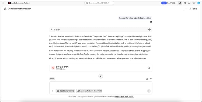Minimize the assistant panel with 최소화
The width and height of the screenshot is (202, 102).
click(193, 9)
